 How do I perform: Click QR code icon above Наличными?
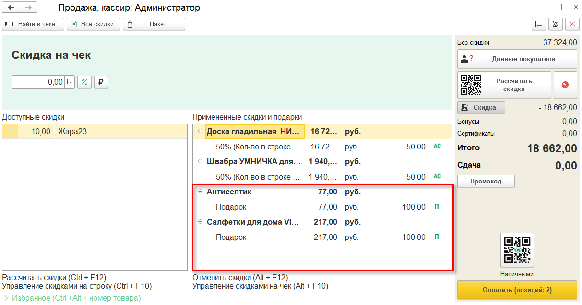coord(517,249)
